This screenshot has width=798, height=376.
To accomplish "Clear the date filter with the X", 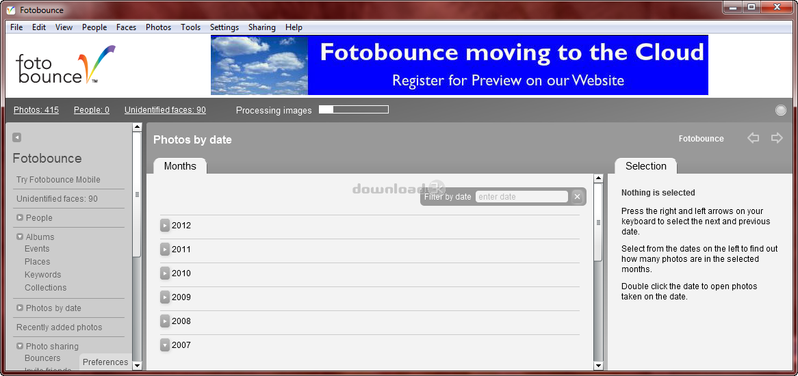I will tap(577, 197).
